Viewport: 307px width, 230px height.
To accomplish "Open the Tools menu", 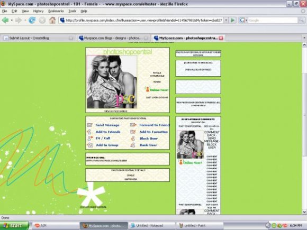I will [72, 11].
